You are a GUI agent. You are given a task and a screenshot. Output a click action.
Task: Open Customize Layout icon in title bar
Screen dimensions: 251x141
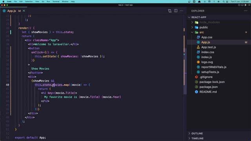click(x=249, y=5)
